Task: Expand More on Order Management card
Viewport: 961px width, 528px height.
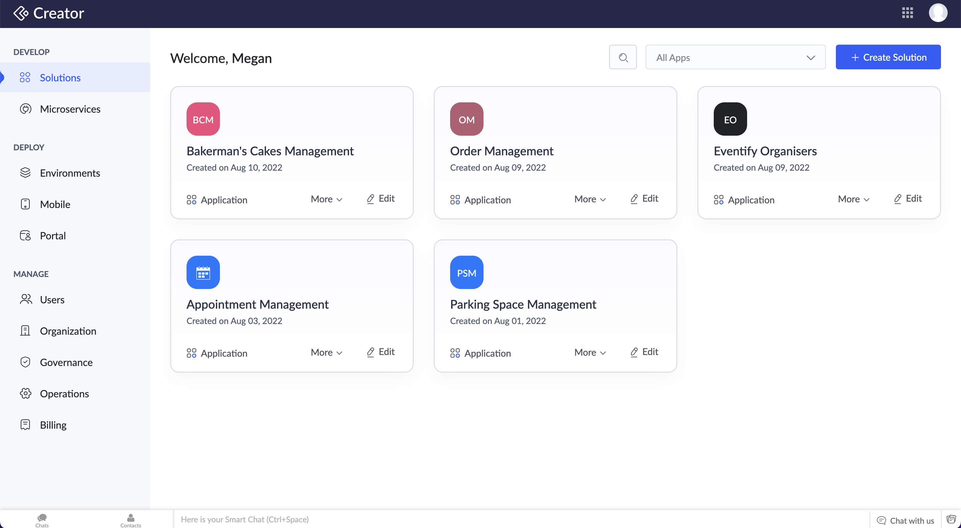Action: 590,199
